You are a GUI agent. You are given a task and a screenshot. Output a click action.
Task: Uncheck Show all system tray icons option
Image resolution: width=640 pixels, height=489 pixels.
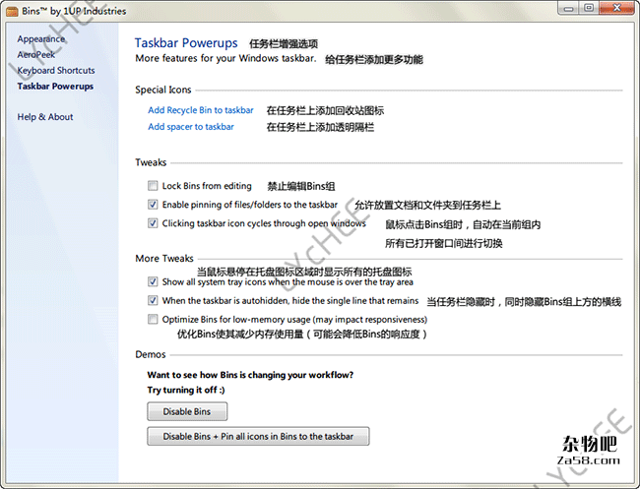point(153,281)
